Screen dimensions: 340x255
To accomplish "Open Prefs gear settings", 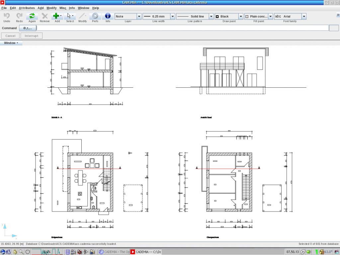I will click(95, 16).
